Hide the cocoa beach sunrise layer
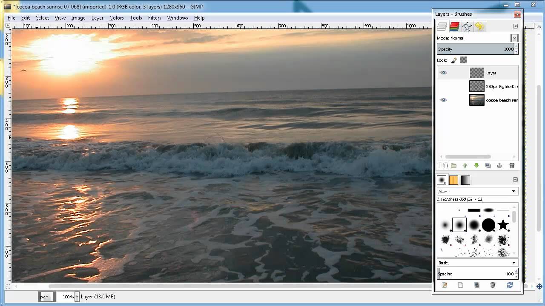The height and width of the screenshot is (306, 545). tap(443, 100)
